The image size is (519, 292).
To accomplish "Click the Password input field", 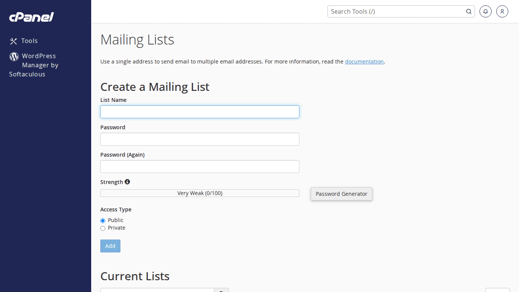I will pyautogui.click(x=199, y=139).
